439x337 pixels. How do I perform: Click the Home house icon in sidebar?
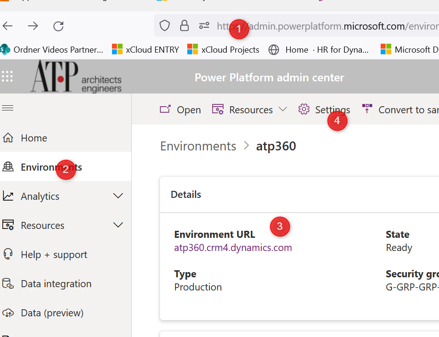(x=8, y=138)
